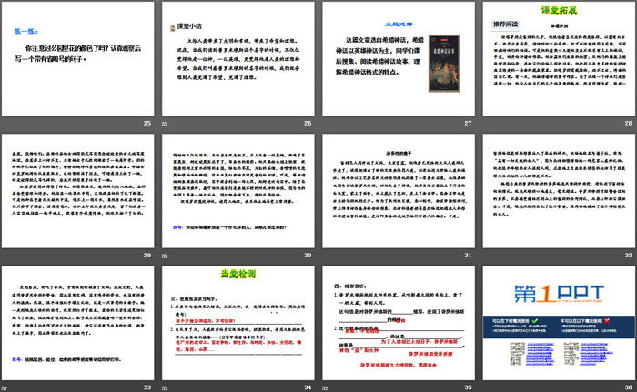Select slide 30 thumbnail with blue question line

click(x=238, y=191)
